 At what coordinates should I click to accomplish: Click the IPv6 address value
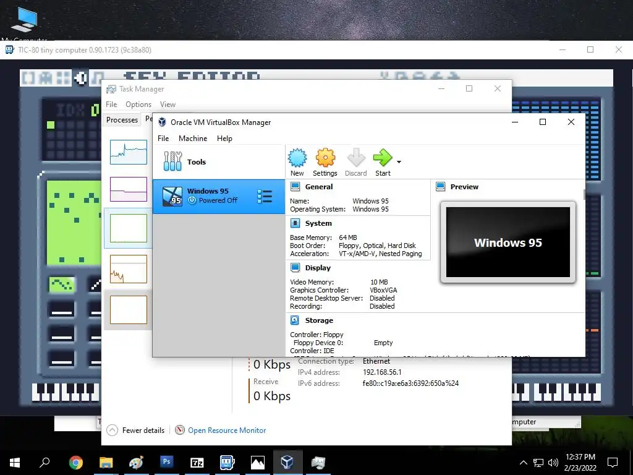[410, 383]
